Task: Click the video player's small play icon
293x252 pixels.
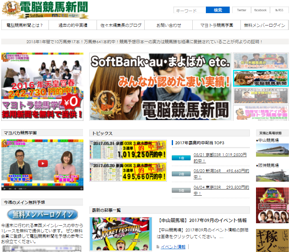Action: tap(5, 189)
